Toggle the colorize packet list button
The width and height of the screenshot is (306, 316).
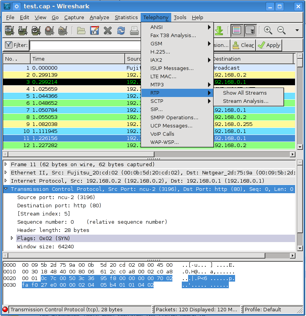pos(236,31)
